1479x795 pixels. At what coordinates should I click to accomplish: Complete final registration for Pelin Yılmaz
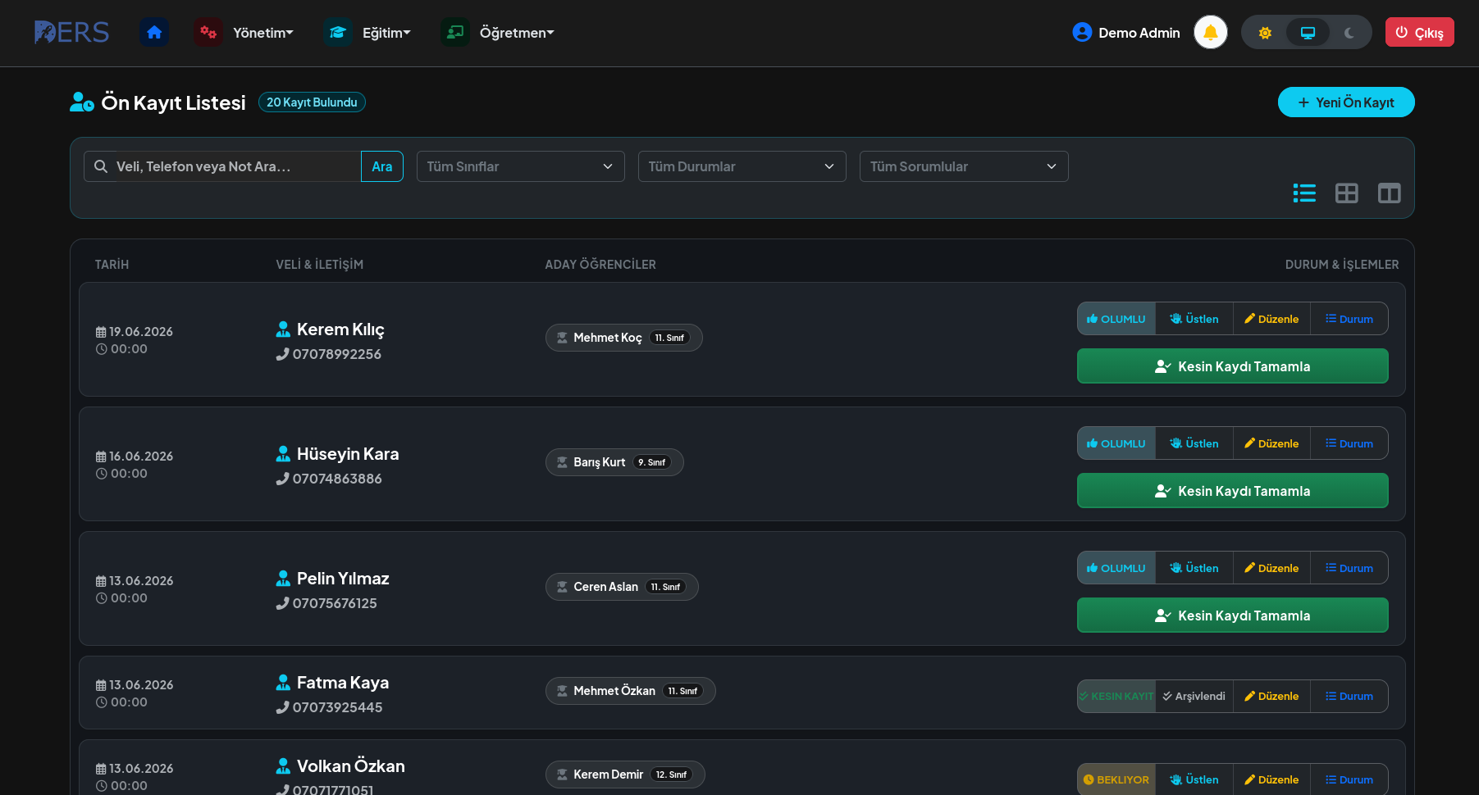(1233, 616)
